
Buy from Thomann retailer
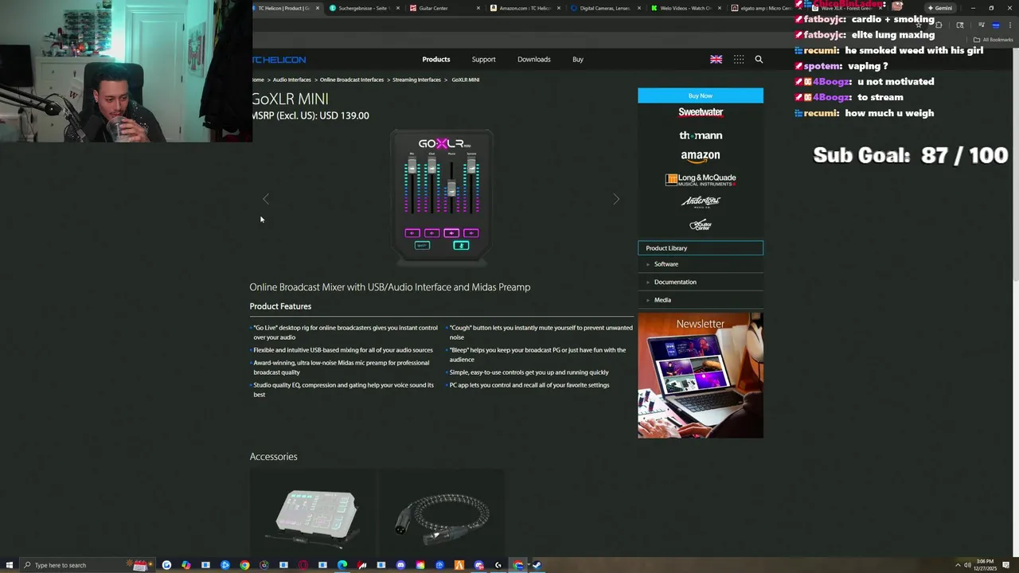pyautogui.click(x=701, y=135)
